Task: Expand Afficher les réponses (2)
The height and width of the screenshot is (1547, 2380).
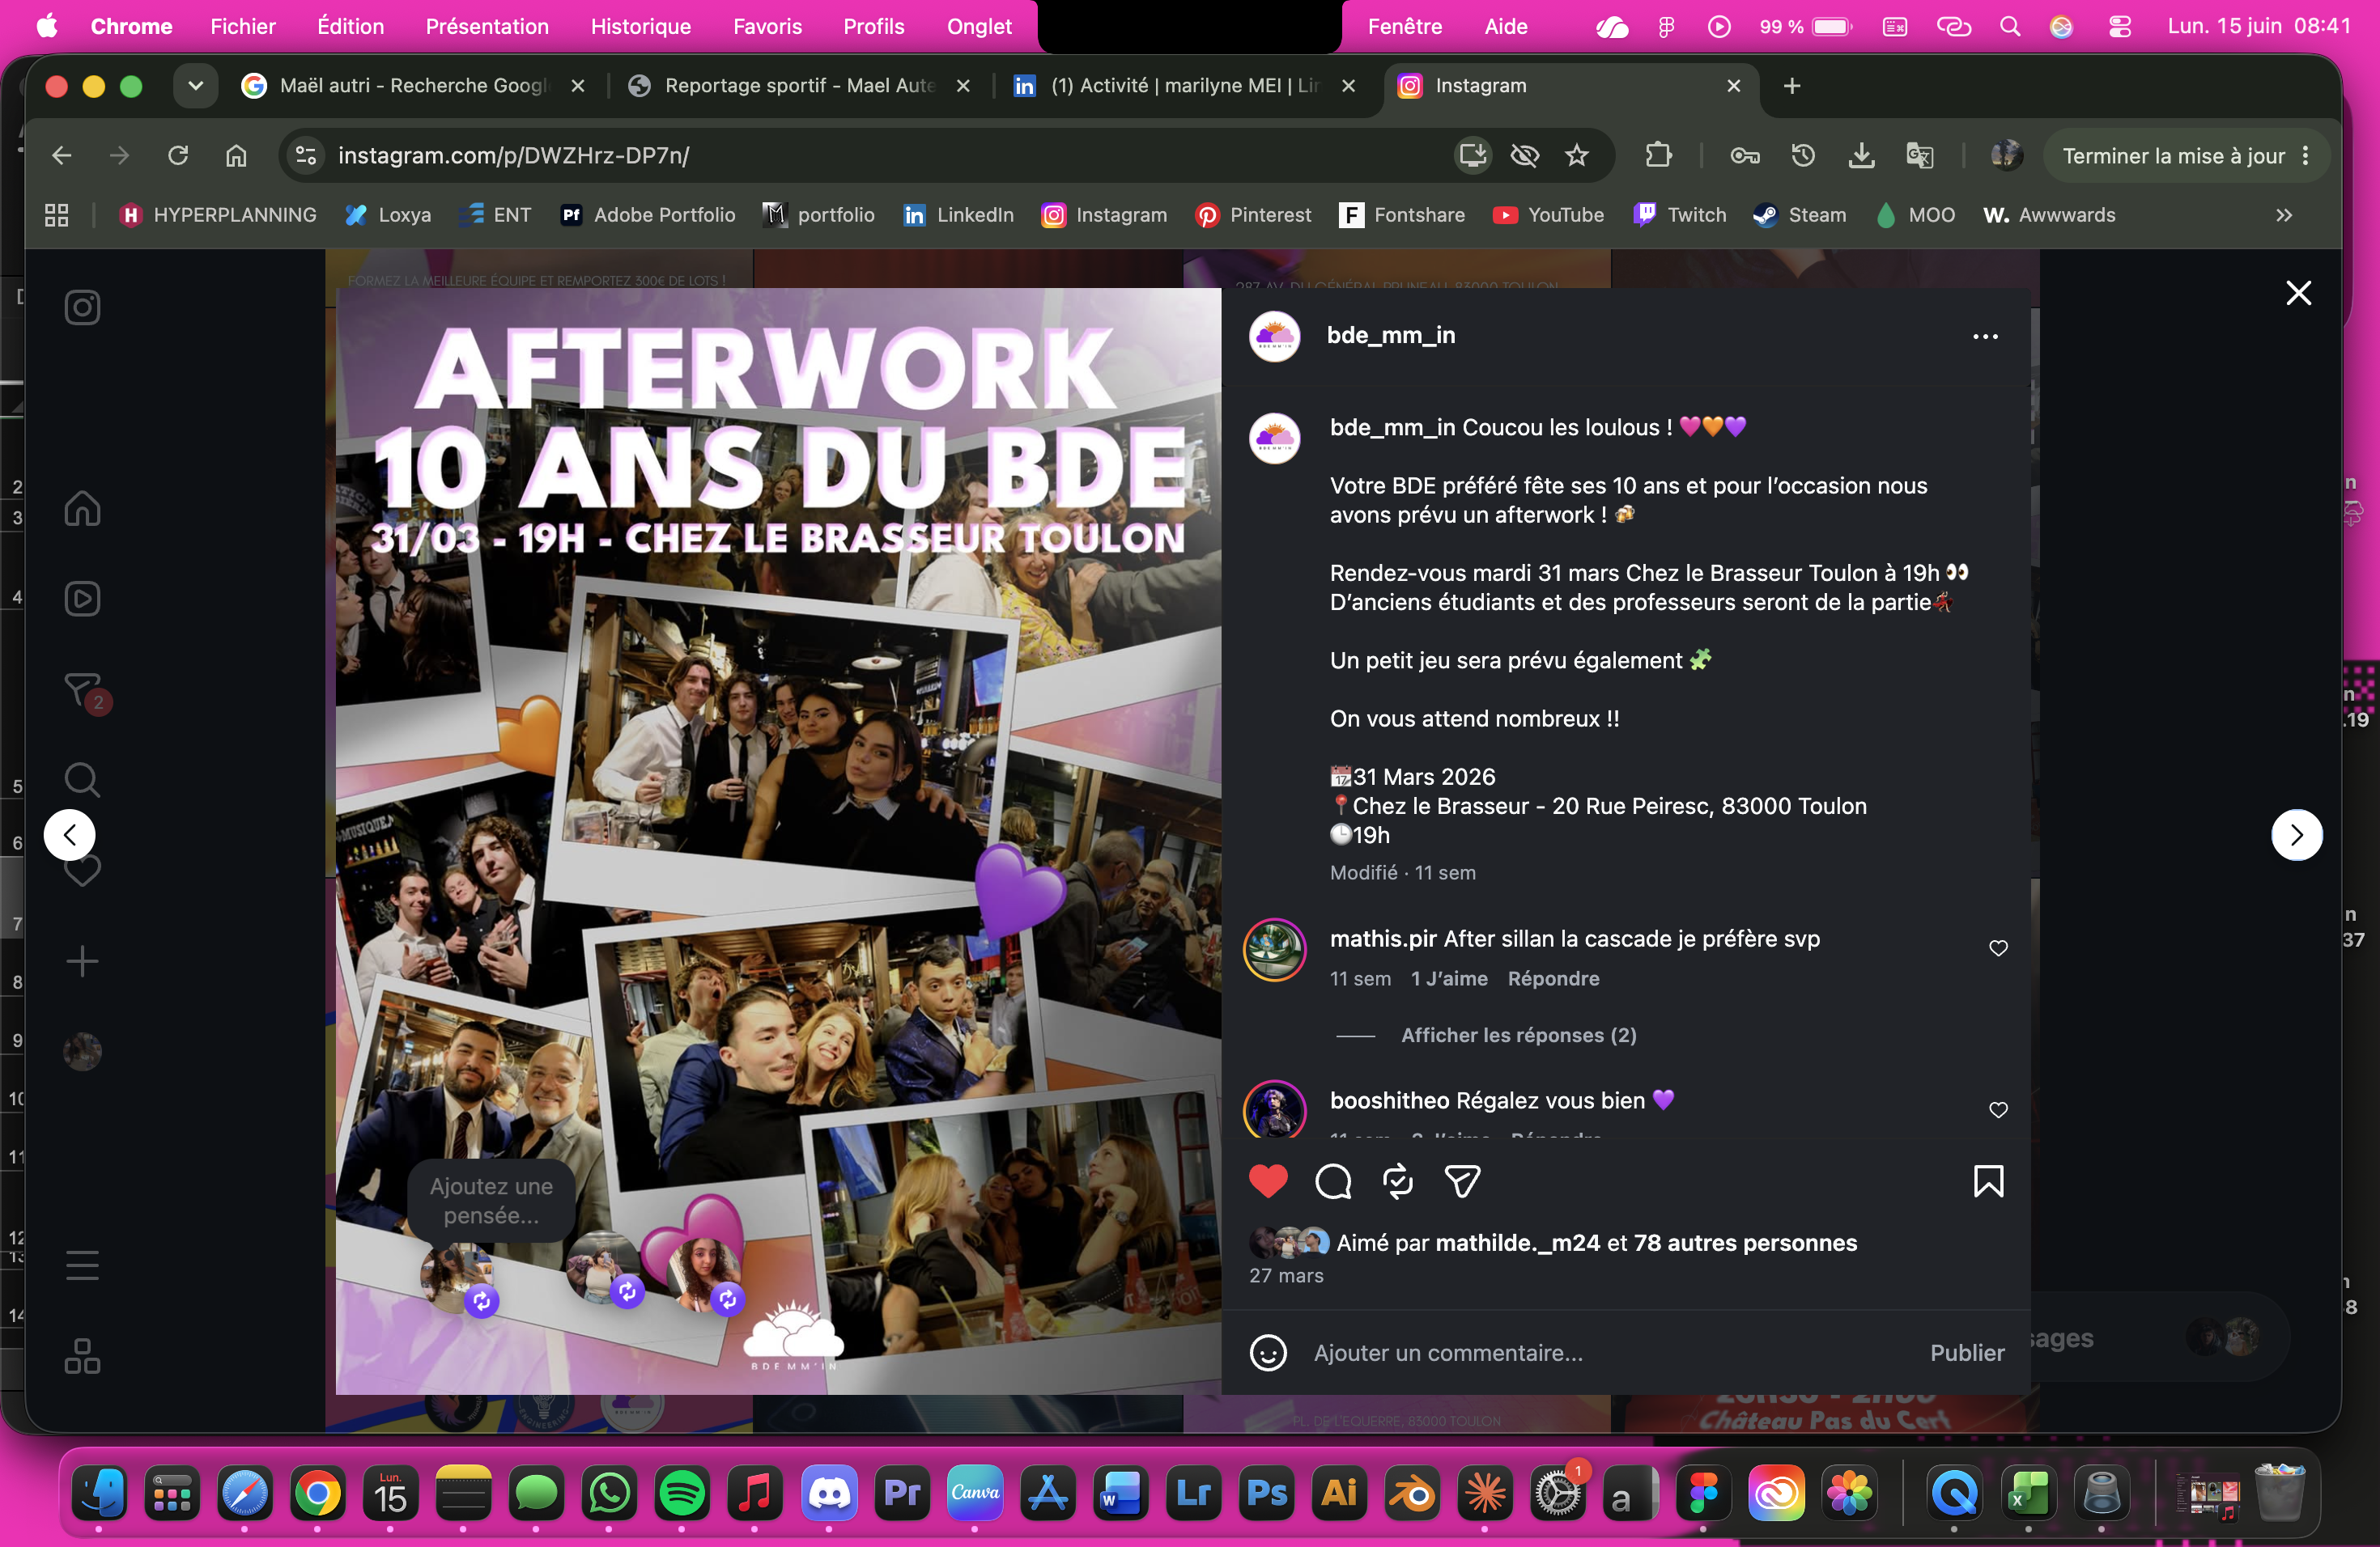Action: (1518, 1036)
